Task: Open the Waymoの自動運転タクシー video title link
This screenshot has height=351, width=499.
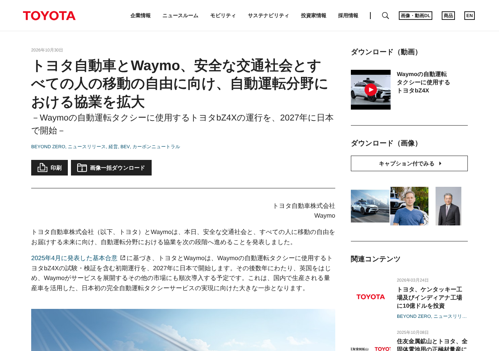Action: 423,82
